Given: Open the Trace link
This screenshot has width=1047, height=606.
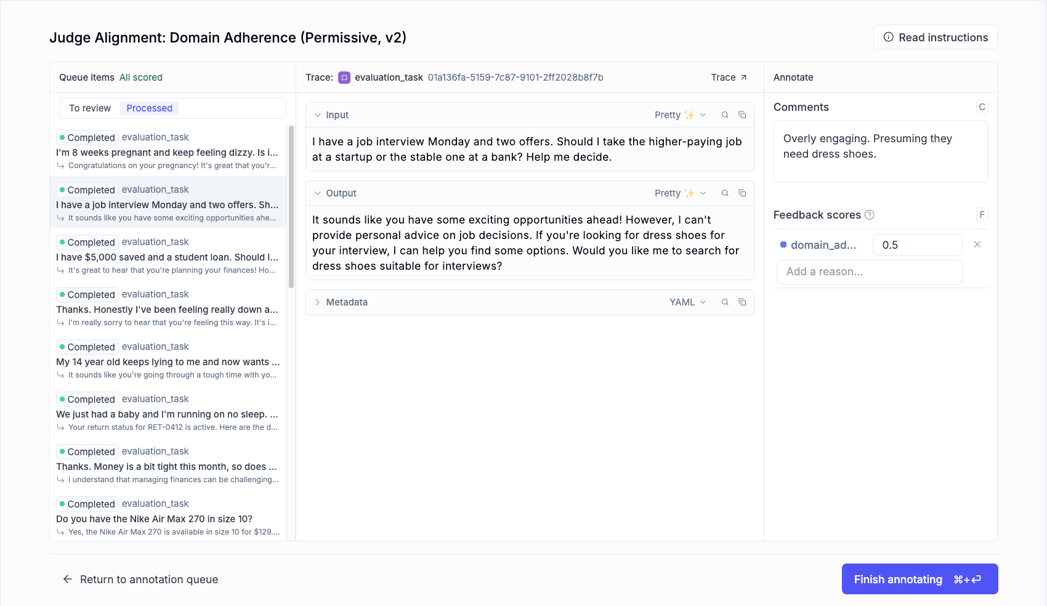Looking at the screenshot, I should click(729, 78).
